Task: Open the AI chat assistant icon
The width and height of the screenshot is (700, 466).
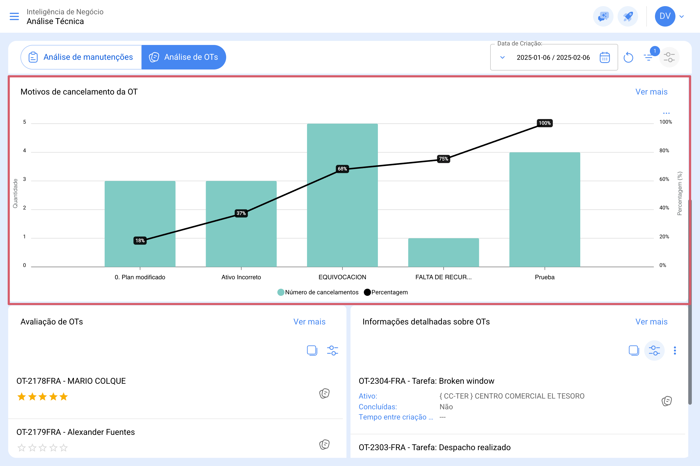Action: point(603,16)
